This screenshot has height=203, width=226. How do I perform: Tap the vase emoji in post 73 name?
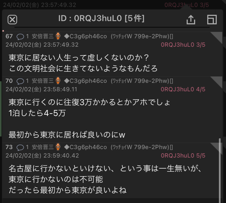58,147
